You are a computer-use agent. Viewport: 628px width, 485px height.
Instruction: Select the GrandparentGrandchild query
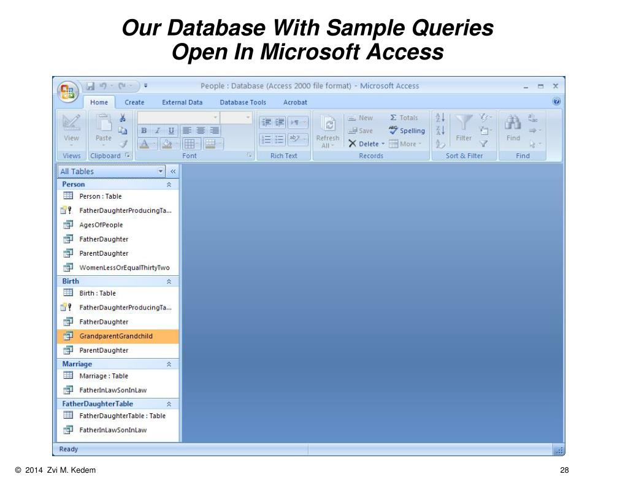pyautogui.click(x=118, y=336)
